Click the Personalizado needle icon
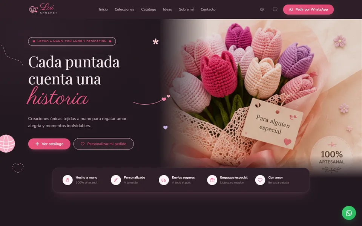This screenshot has height=226, width=362. [x=116, y=180]
